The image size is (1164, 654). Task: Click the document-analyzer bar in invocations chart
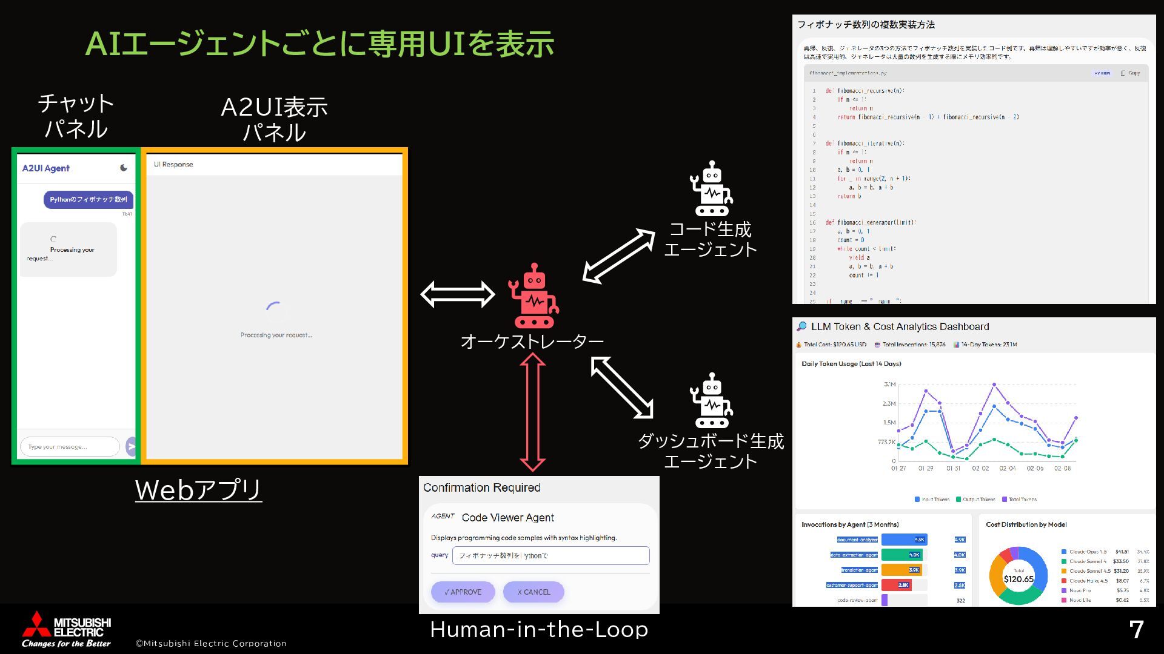coord(903,540)
